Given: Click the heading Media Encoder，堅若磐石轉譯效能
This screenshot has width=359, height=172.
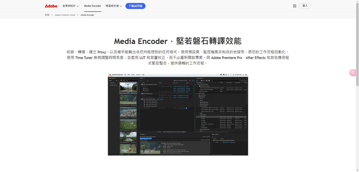Looking at the screenshot, I should 178,41.
